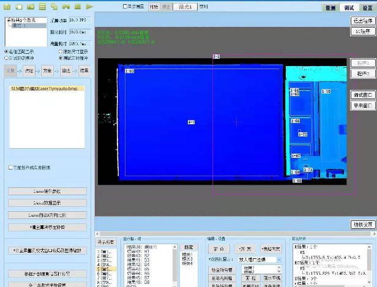Click the Laser自动XY向比例 button
Viewport: 377px width, 287px height.
(x=47, y=215)
